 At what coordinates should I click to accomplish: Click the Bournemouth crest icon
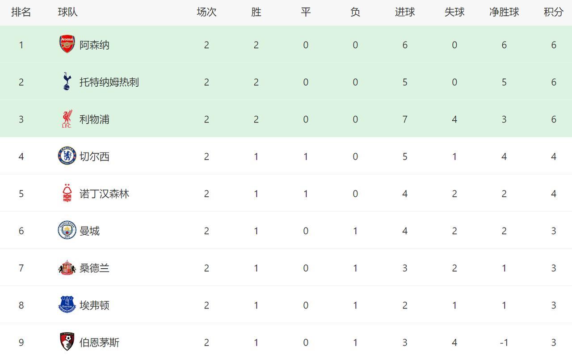67,342
